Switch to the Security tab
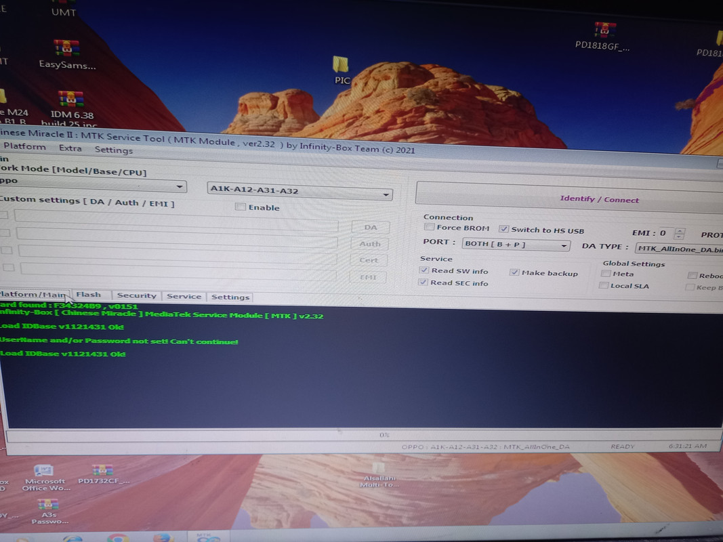The width and height of the screenshot is (723, 542). point(136,295)
